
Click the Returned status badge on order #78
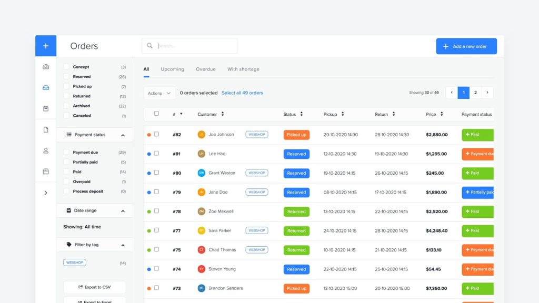click(x=296, y=211)
